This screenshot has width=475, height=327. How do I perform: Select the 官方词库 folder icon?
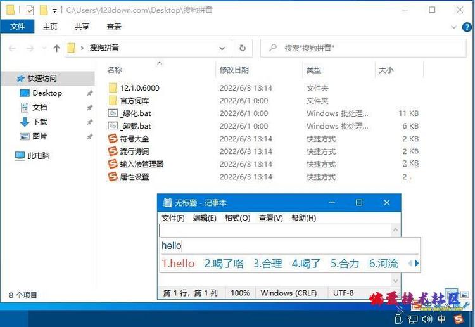tap(113, 100)
